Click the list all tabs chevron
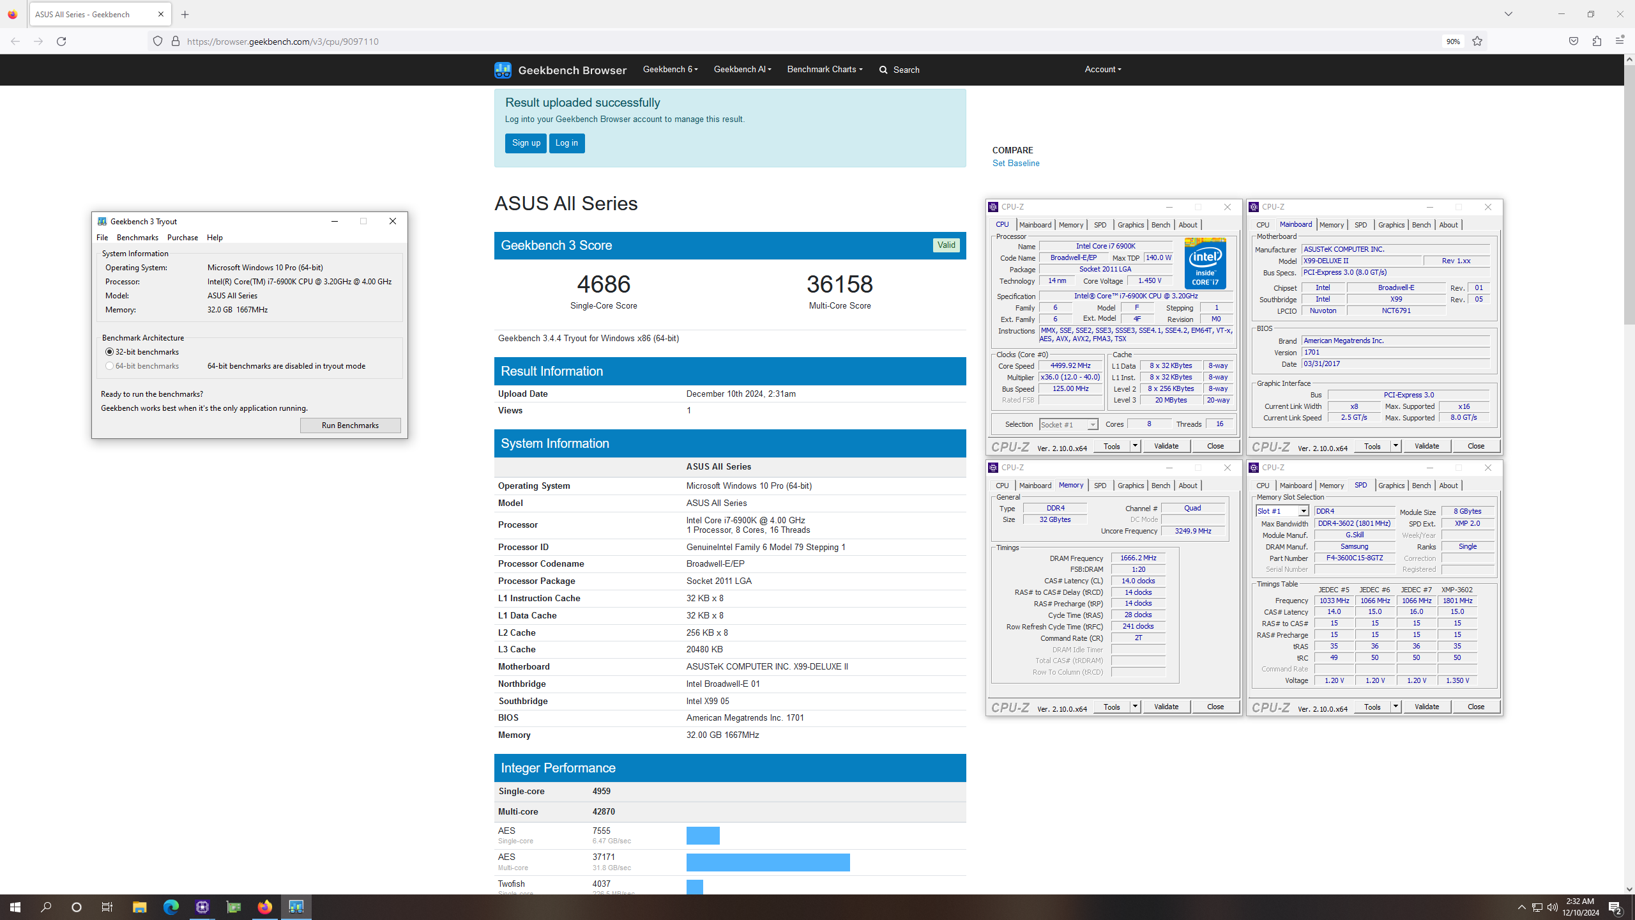The image size is (1635, 920). coord(1509,14)
